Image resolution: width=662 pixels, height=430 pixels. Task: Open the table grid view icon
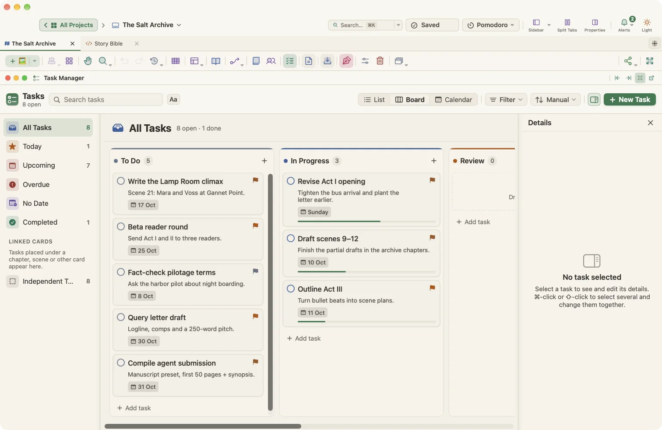click(x=176, y=61)
